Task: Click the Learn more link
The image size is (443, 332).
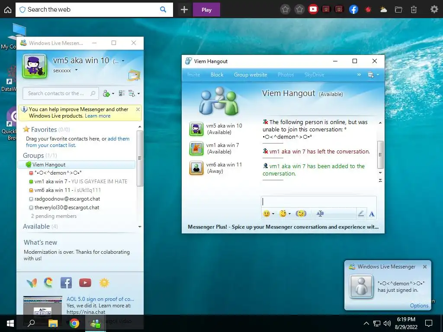Action: pyautogui.click(x=97, y=116)
